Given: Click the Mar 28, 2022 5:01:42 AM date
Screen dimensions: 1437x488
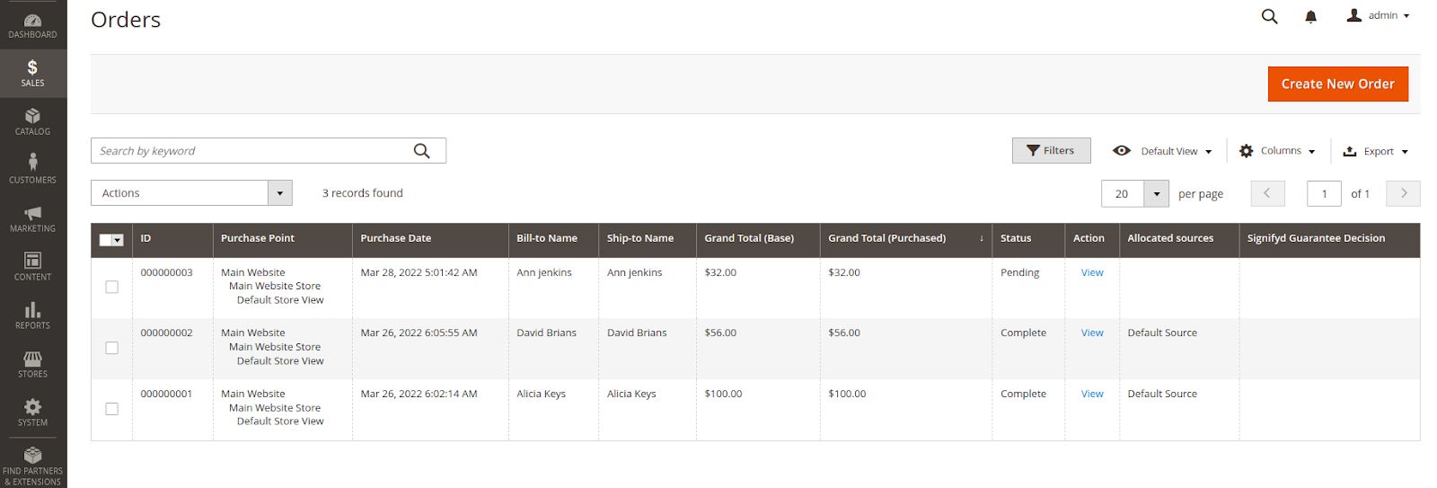Looking at the screenshot, I should coord(419,272).
